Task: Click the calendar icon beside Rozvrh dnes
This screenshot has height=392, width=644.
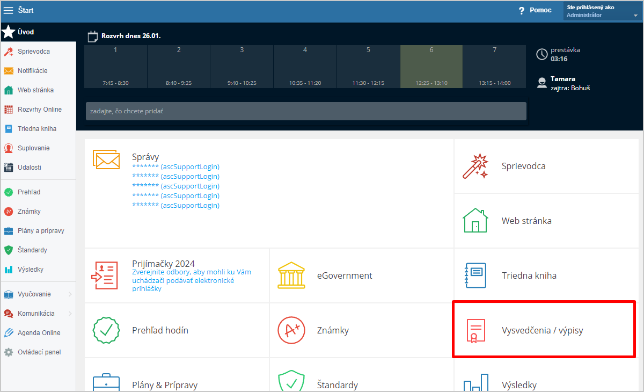Action: 92,37
